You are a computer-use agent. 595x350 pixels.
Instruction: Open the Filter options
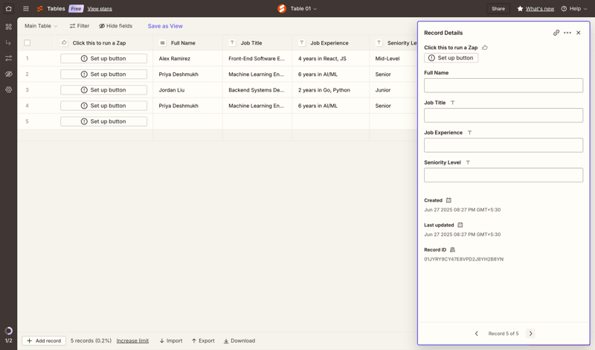pyautogui.click(x=80, y=26)
